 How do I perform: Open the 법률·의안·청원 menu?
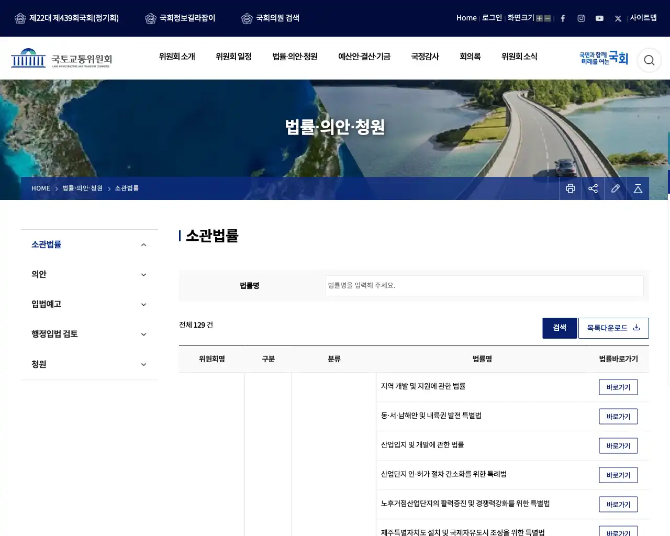295,57
